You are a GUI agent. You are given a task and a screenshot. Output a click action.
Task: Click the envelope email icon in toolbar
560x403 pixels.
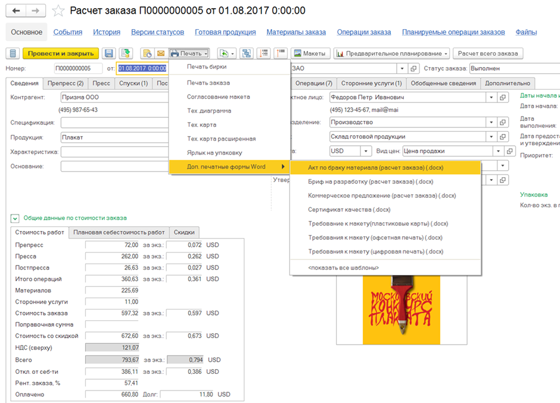(160, 54)
